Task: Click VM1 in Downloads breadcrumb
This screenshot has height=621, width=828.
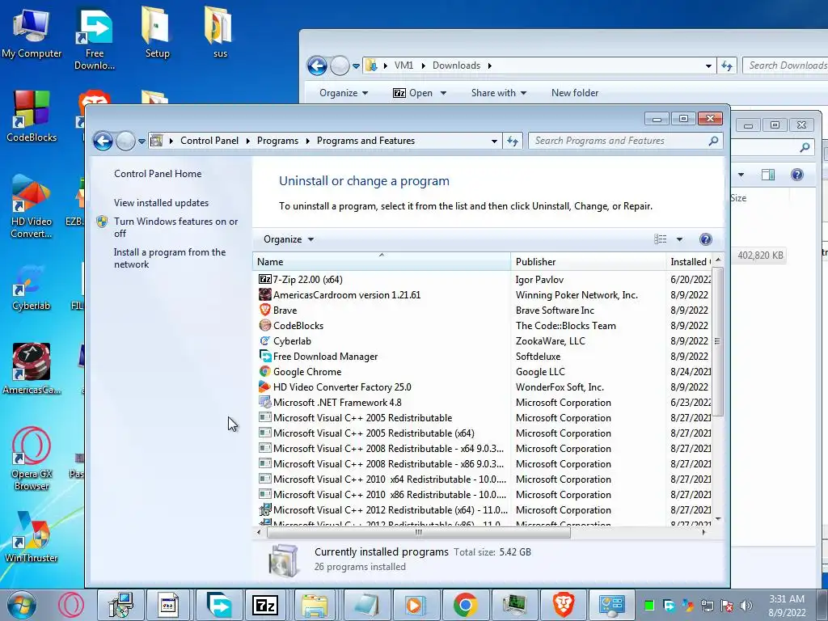Action: coord(403,65)
